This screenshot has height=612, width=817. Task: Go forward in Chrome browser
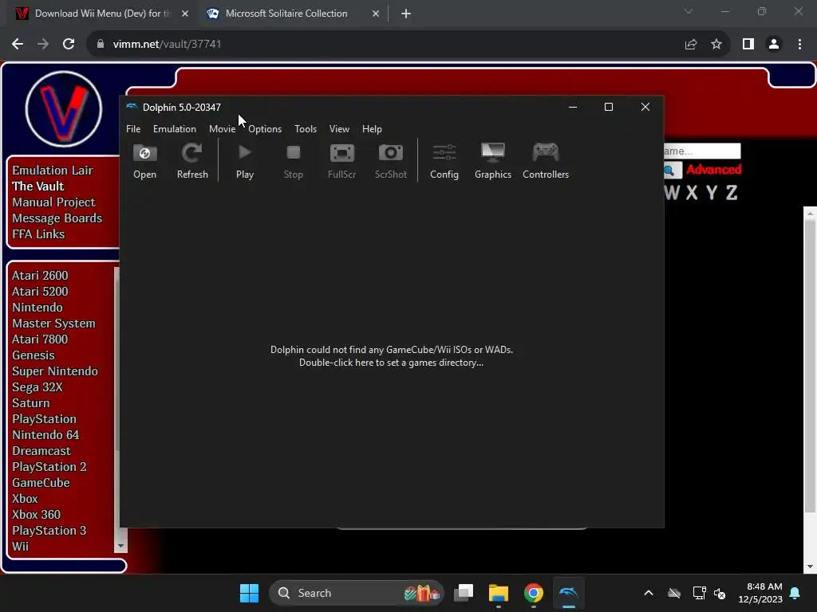point(43,45)
